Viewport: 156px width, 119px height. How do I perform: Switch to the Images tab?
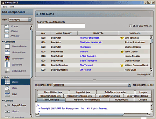(143, 92)
